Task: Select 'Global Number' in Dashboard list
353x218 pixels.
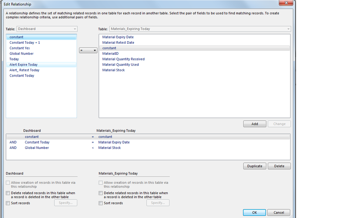Action: pos(22,54)
